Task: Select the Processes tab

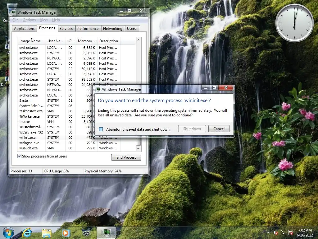Action: (x=47, y=28)
